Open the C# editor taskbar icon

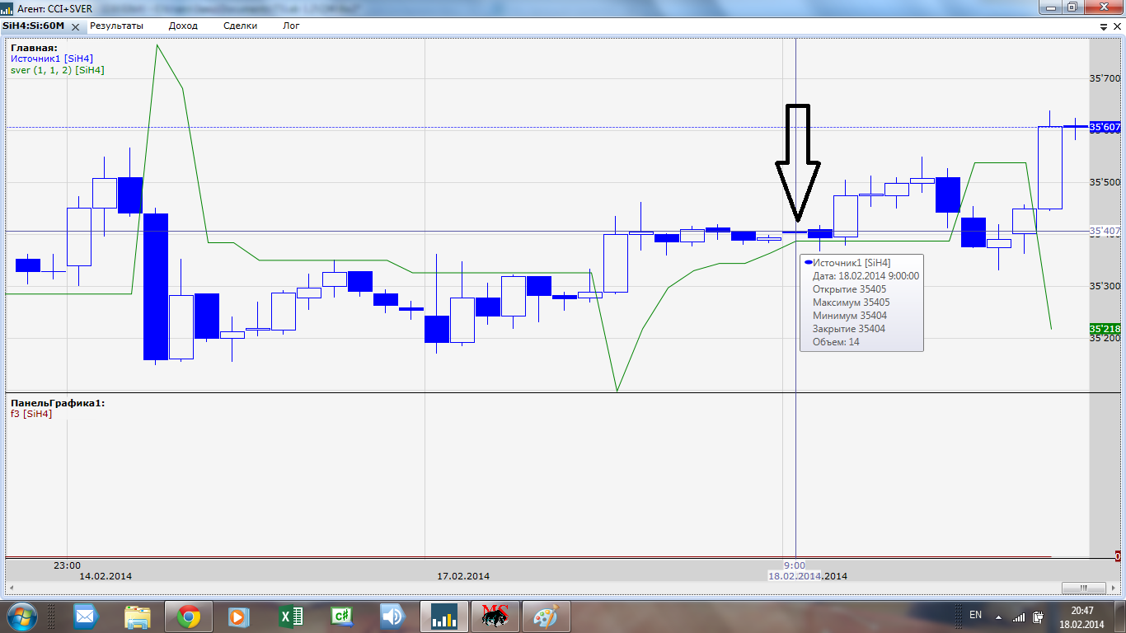pyautogui.click(x=341, y=617)
